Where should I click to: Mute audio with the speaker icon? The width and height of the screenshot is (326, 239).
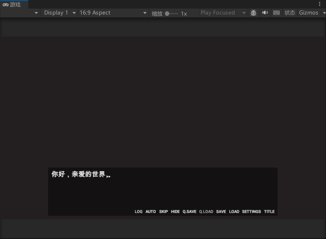click(x=265, y=13)
